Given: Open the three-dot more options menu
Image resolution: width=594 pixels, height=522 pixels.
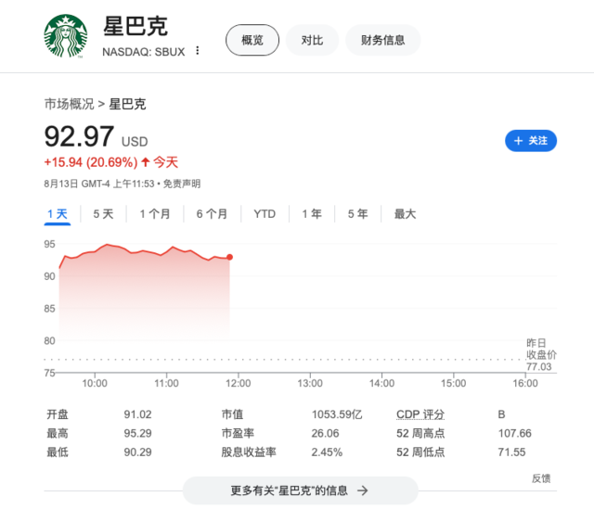Looking at the screenshot, I should [198, 51].
